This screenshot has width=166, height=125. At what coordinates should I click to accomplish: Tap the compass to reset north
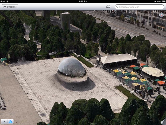161,15
